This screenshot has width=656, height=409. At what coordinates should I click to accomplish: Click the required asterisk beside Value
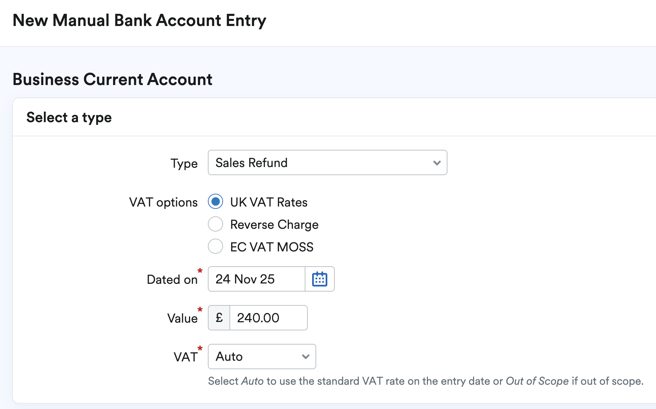[200, 309]
